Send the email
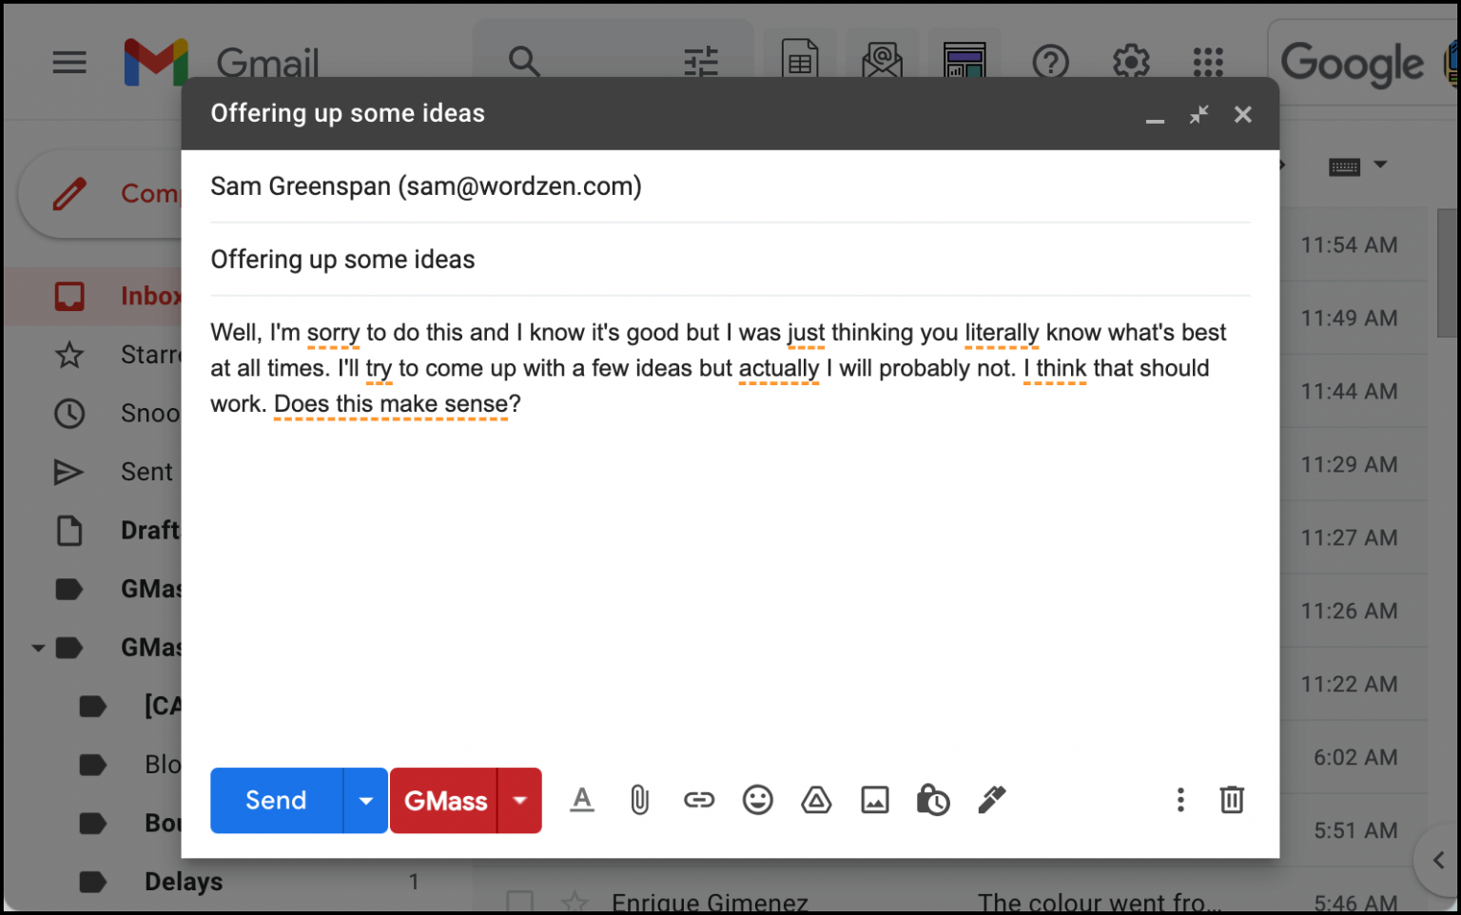The image size is (1461, 915). [275, 800]
